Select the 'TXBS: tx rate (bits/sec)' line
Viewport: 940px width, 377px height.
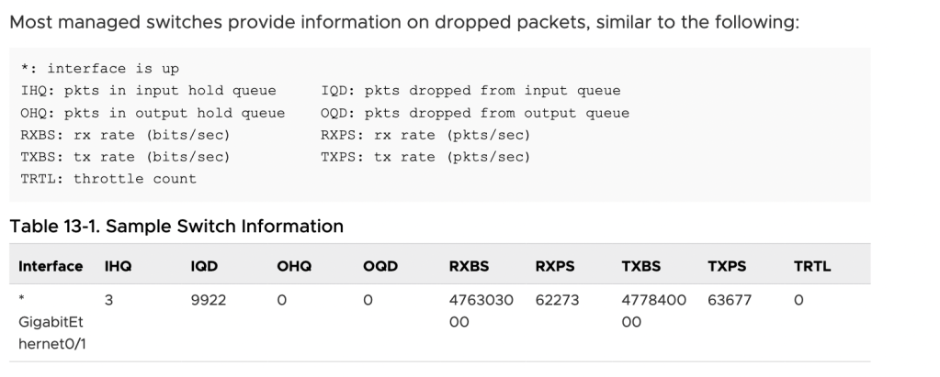125,157
